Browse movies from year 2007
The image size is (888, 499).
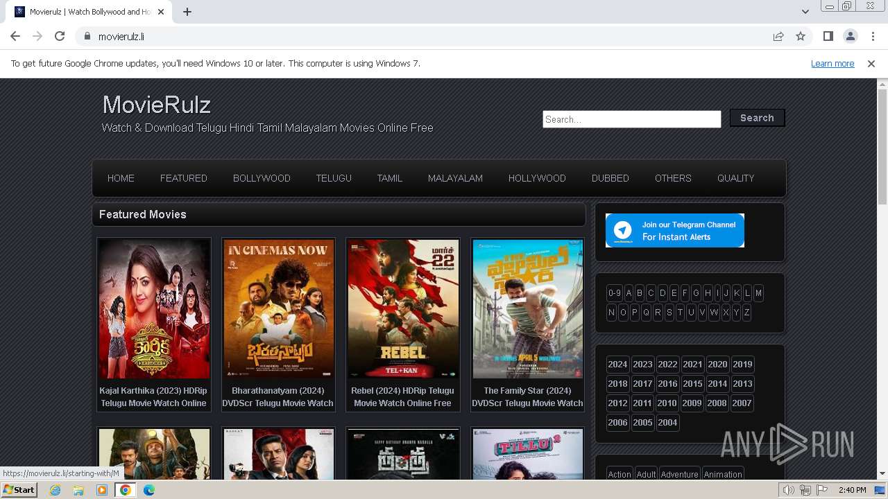click(742, 403)
